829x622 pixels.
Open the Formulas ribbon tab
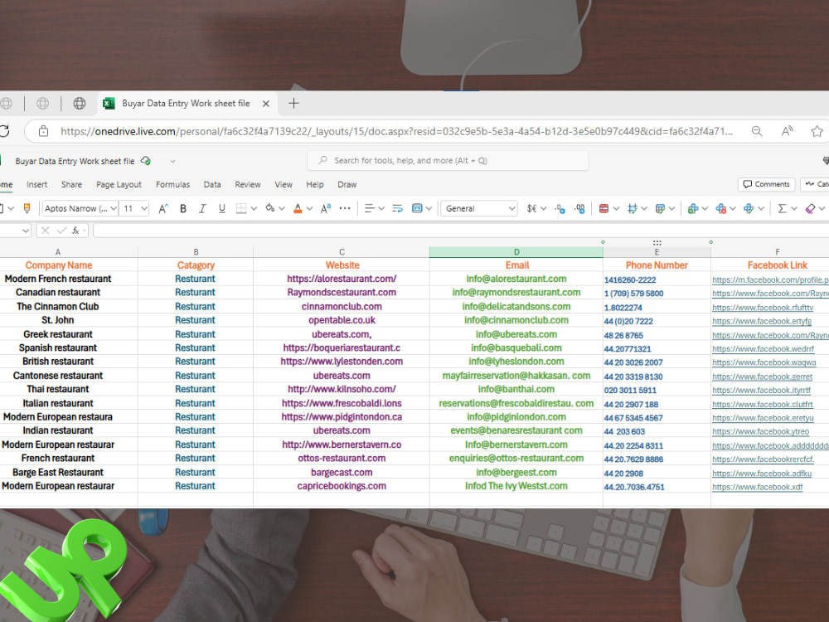click(172, 185)
